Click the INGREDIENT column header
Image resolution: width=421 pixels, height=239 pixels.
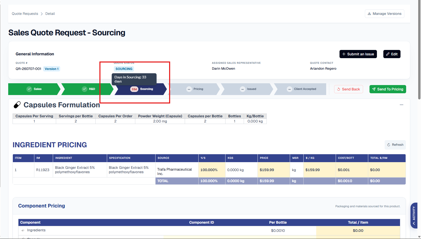pos(80,158)
